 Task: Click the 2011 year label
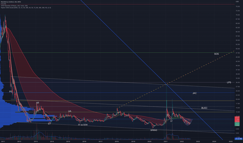tap(3, 141)
